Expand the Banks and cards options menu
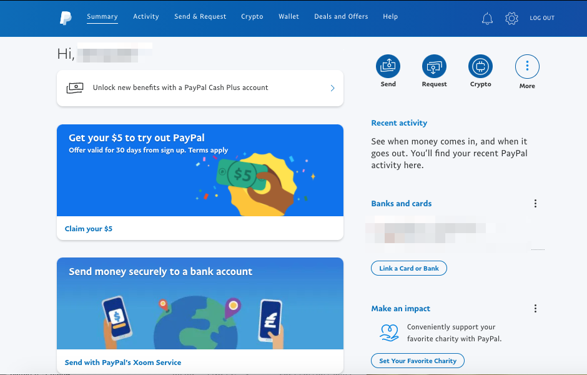587x375 pixels. [x=535, y=203]
